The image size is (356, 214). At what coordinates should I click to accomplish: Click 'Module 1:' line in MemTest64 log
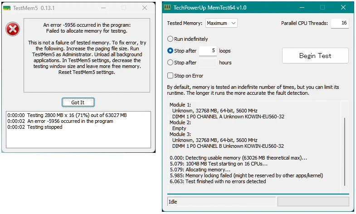point(180,105)
